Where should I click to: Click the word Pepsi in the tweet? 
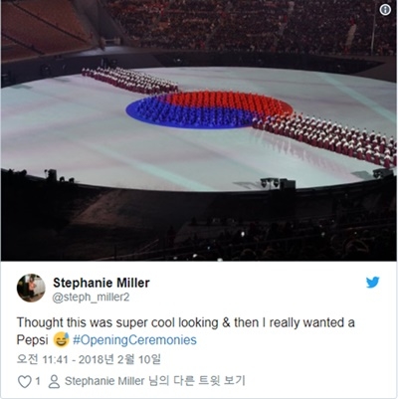coord(33,340)
